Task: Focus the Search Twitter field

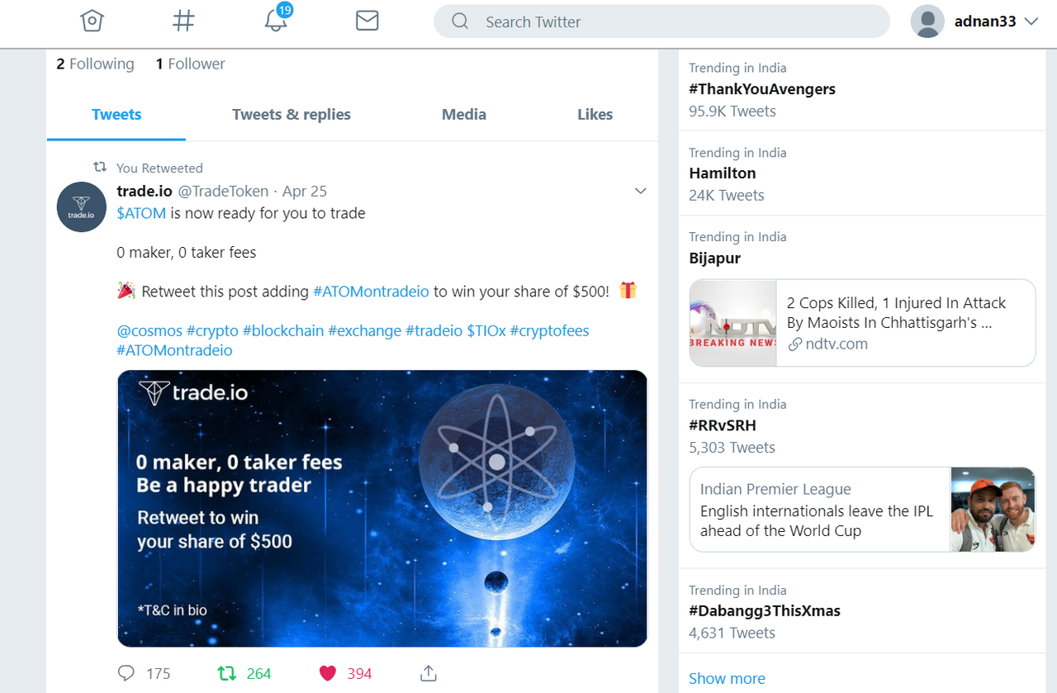Action: pyautogui.click(x=661, y=21)
